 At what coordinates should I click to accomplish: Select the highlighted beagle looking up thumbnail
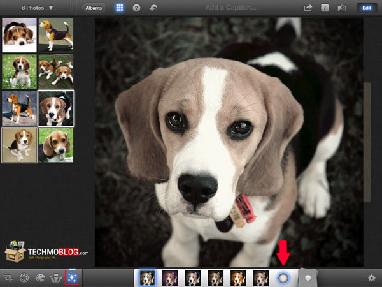point(56,108)
